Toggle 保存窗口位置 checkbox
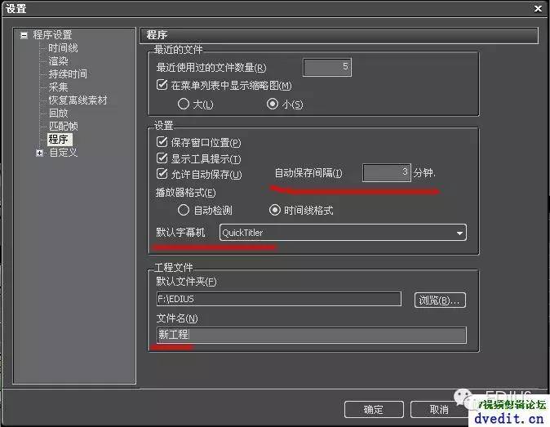The width and height of the screenshot is (550, 427). [162, 142]
